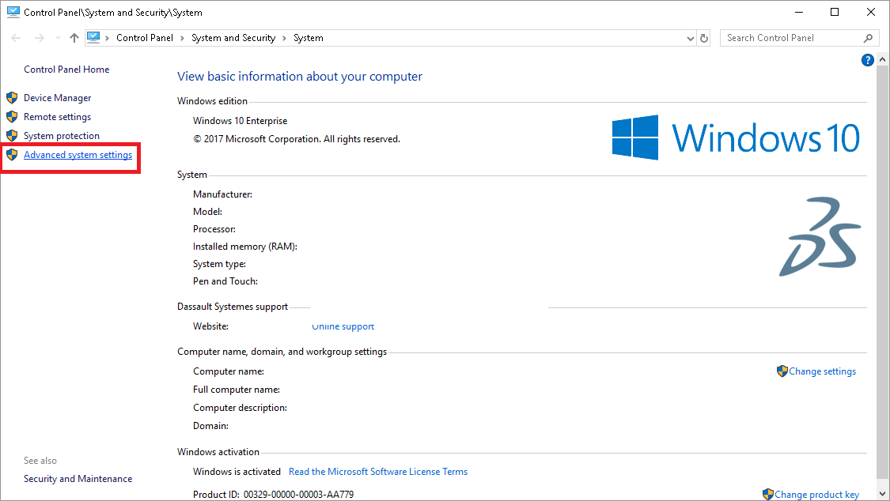
Task: Expand chevron after Control Panel breadcrumb
Action: [x=181, y=38]
